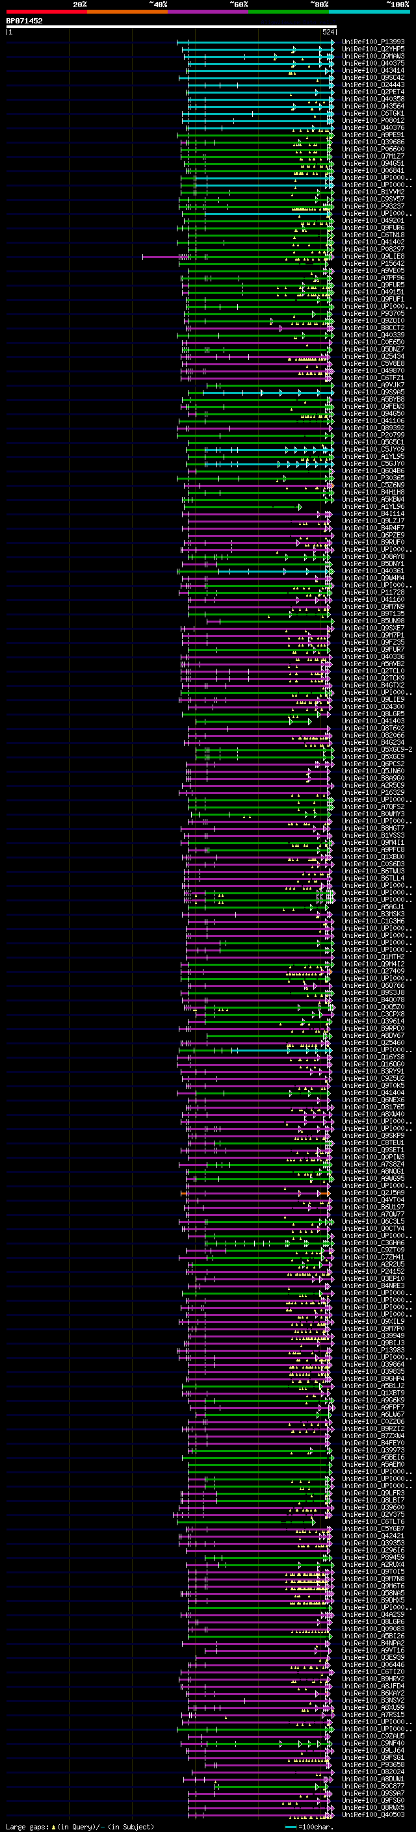The width and height of the screenshot is (416, 1832).
Task: Select label UniRef100_Q6PCS2
Action: tap(373, 764)
